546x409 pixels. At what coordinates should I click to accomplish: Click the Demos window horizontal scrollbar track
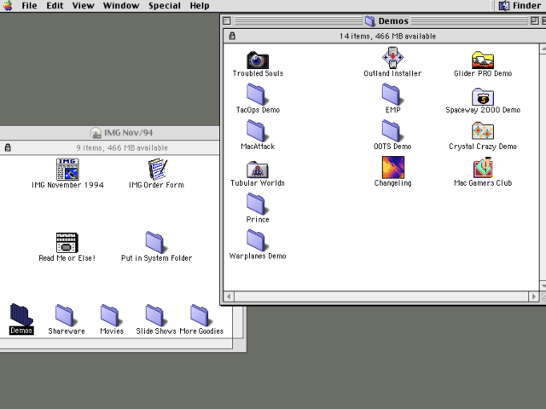[x=381, y=297]
